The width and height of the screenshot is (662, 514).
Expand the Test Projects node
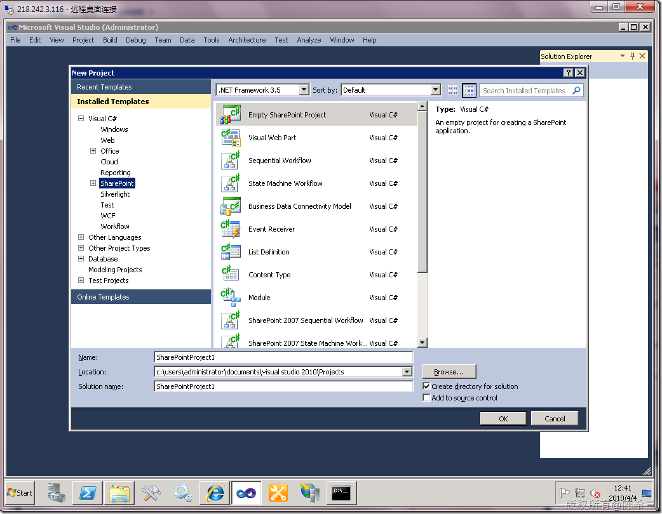81,280
